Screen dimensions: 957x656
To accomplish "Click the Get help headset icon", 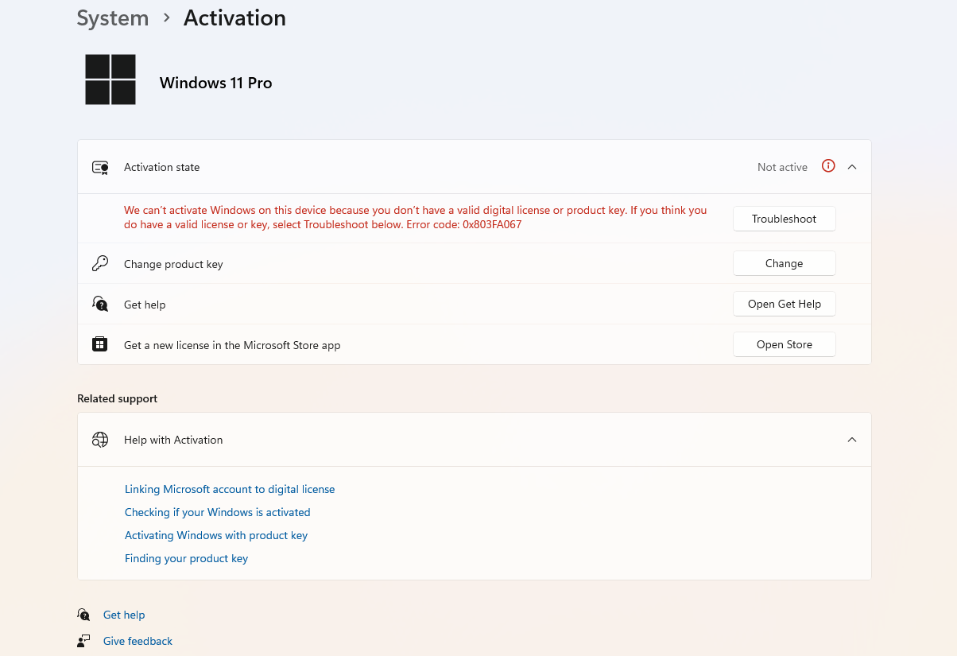I will pyautogui.click(x=99, y=304).
